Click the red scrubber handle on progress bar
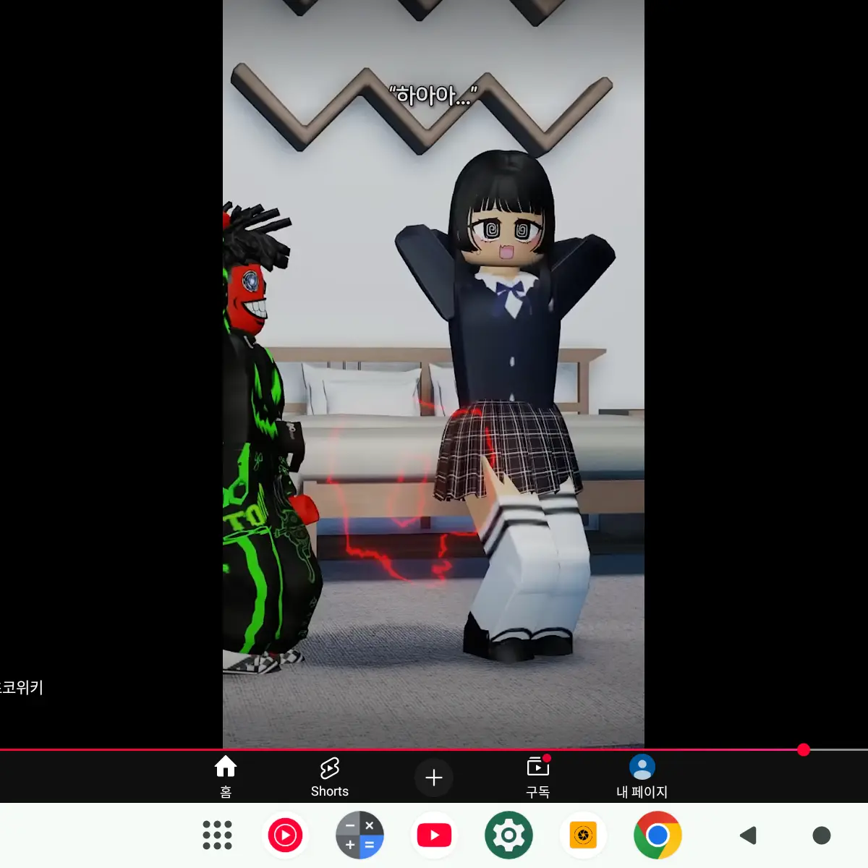 point(803,750)
